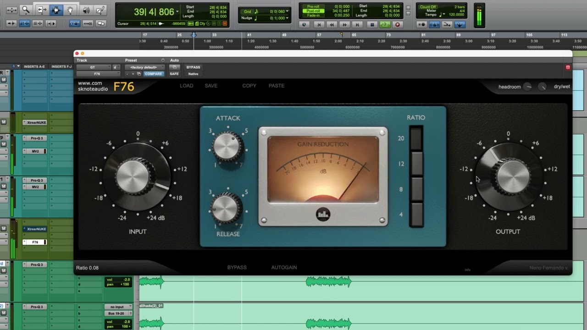Click PASTE in the F76 plug-in
Viewport: 587px width, 330px height.
pyautogui.click(x=277, y=86)
